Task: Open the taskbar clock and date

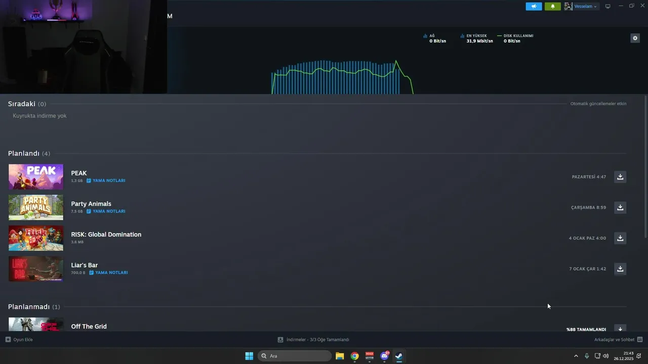Action: coord(623,356)
